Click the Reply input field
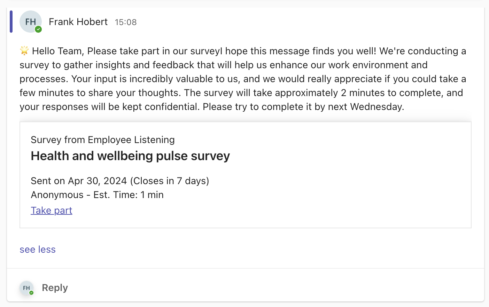This screenshot has height=307, width=489. (55, 288)
